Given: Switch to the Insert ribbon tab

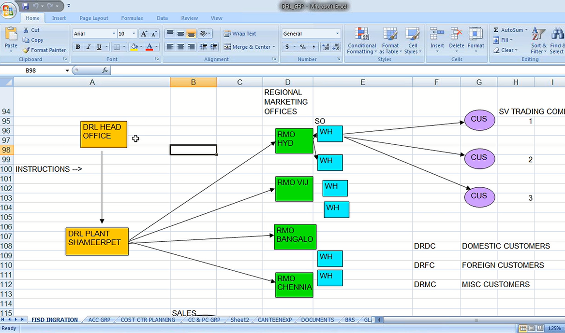Looking at the screenshot, I should click(x=59, y=18).
